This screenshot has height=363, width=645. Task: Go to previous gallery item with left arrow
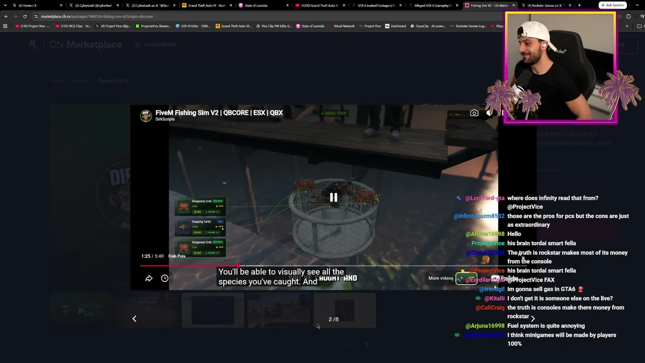134,319
